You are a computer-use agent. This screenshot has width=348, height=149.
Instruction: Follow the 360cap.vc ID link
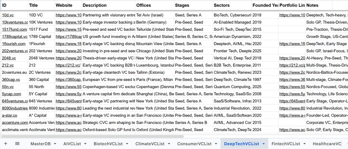point(11,80)
